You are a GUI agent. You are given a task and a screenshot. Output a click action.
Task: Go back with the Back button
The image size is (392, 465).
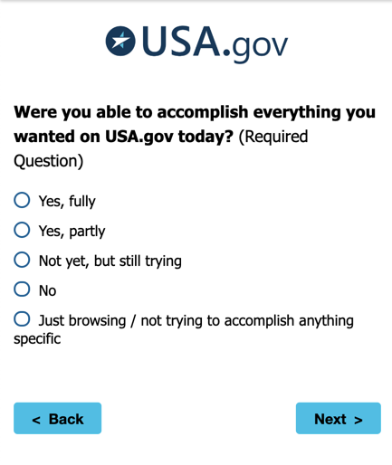pos(57,418)
